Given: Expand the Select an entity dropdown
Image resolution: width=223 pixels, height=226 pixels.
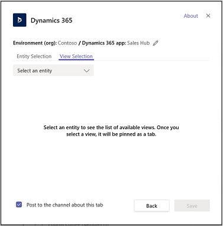Looking at the screenshot, I should point(53,70).
